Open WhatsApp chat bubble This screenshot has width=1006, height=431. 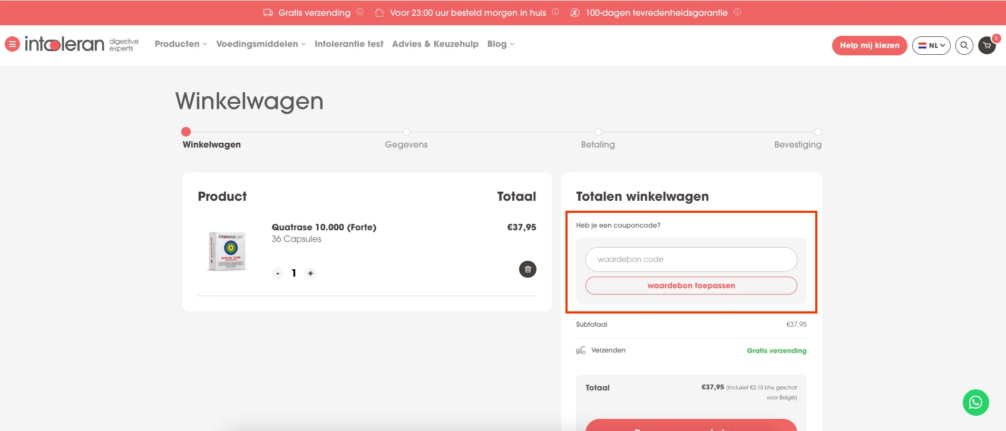(x=976, y=403)
